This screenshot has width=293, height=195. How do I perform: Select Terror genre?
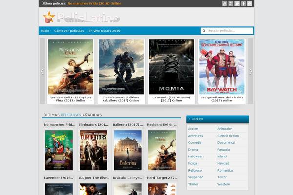point(222,177)
